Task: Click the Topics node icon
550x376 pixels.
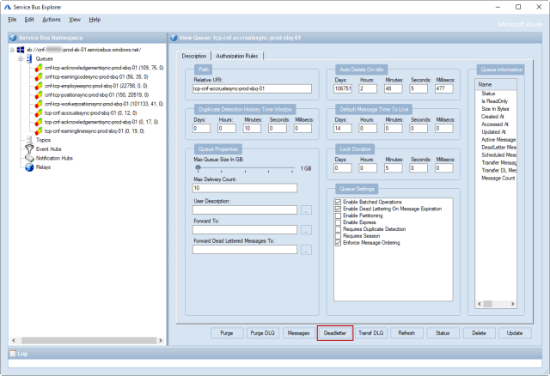Action: tap(29, 140)
